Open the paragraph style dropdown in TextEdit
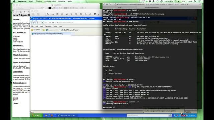 pyautogui.click(x=15, y=8)
